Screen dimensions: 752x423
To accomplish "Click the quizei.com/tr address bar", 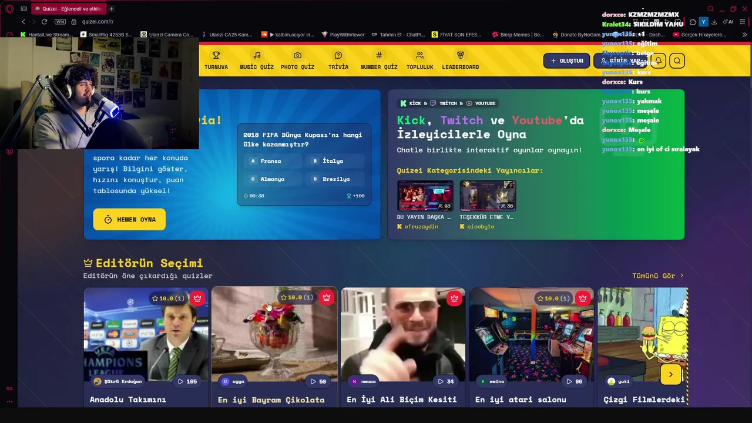I will [98, 22].
